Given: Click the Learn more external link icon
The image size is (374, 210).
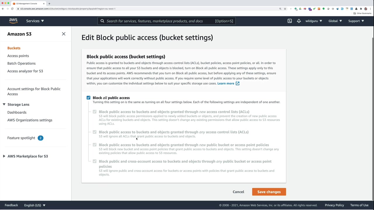Looking at the screenshot, I should (238, 83).
